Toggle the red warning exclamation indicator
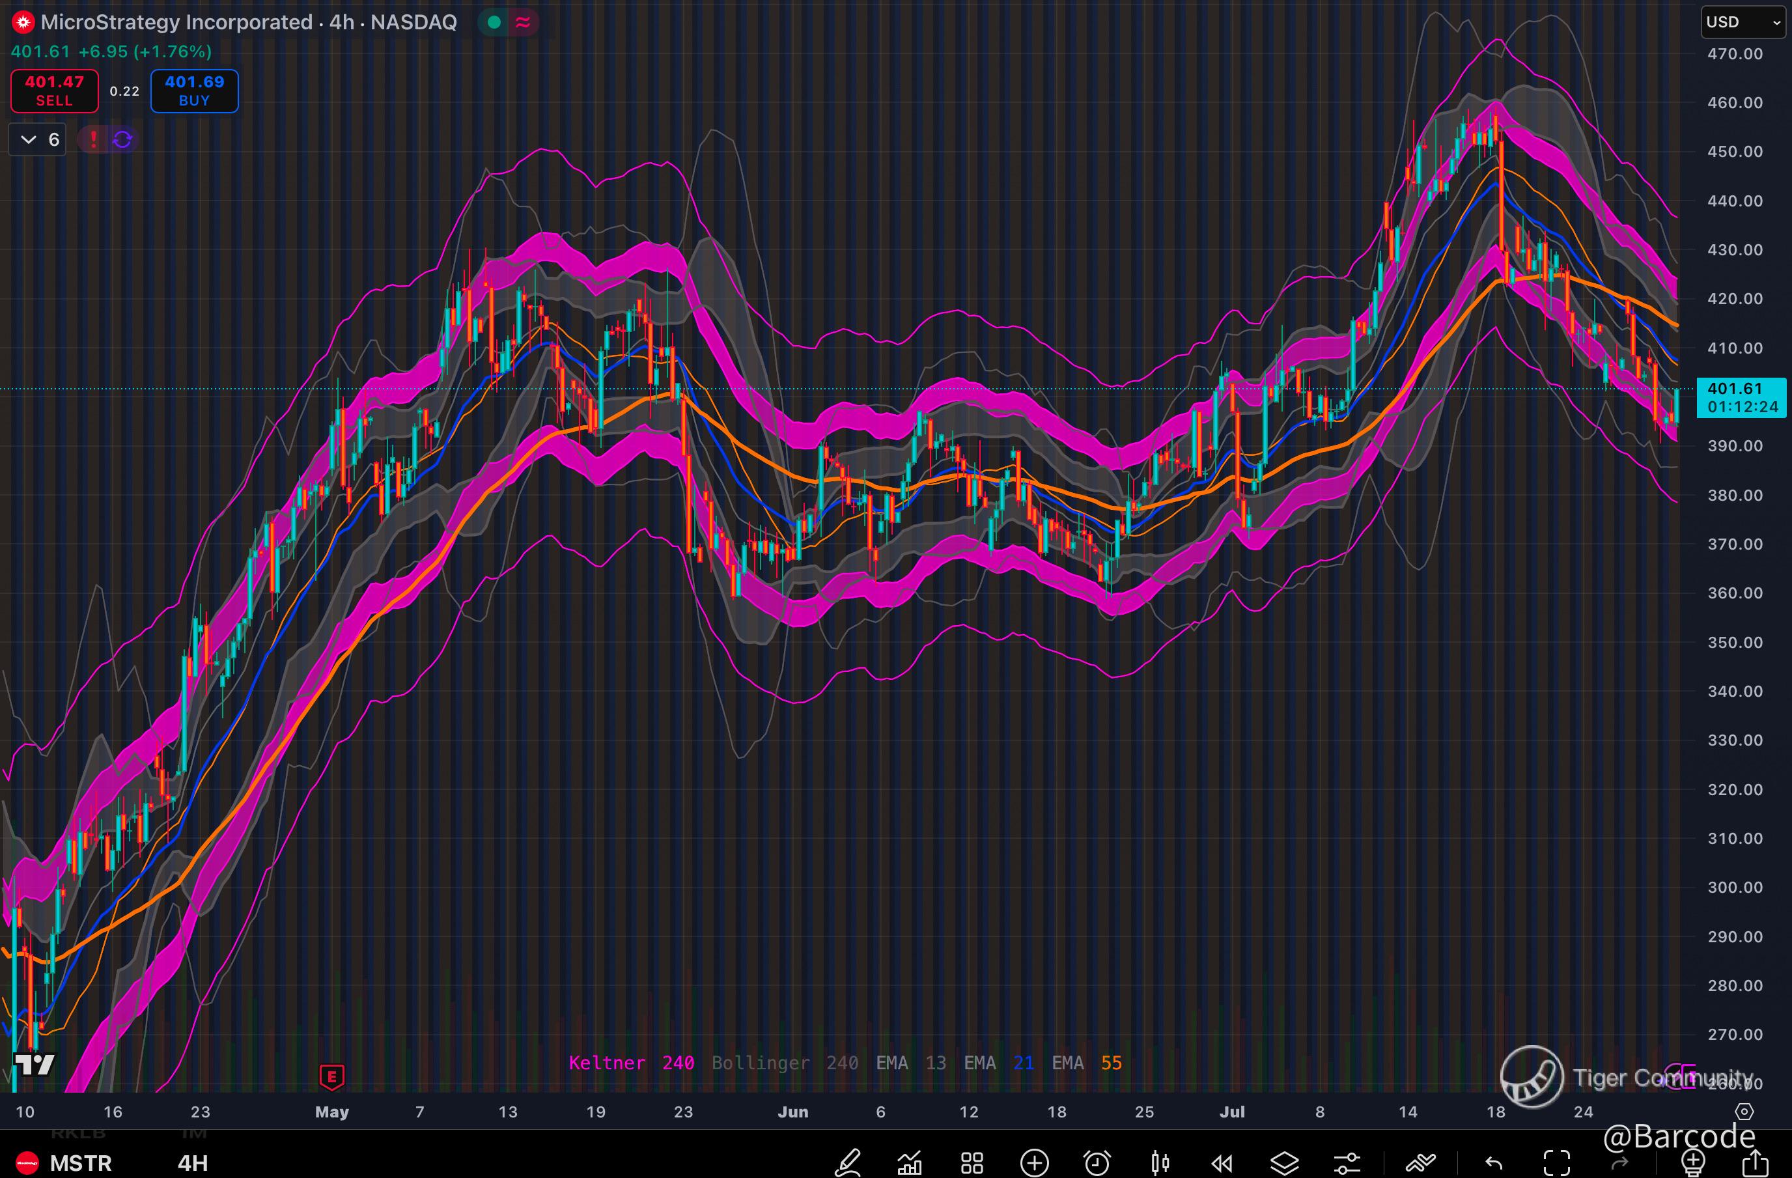Screen dimensions: 1792x1178 coord(93,139)
